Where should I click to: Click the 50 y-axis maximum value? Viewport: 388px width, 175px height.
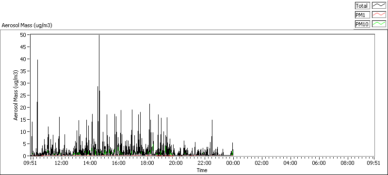[23, 34]
